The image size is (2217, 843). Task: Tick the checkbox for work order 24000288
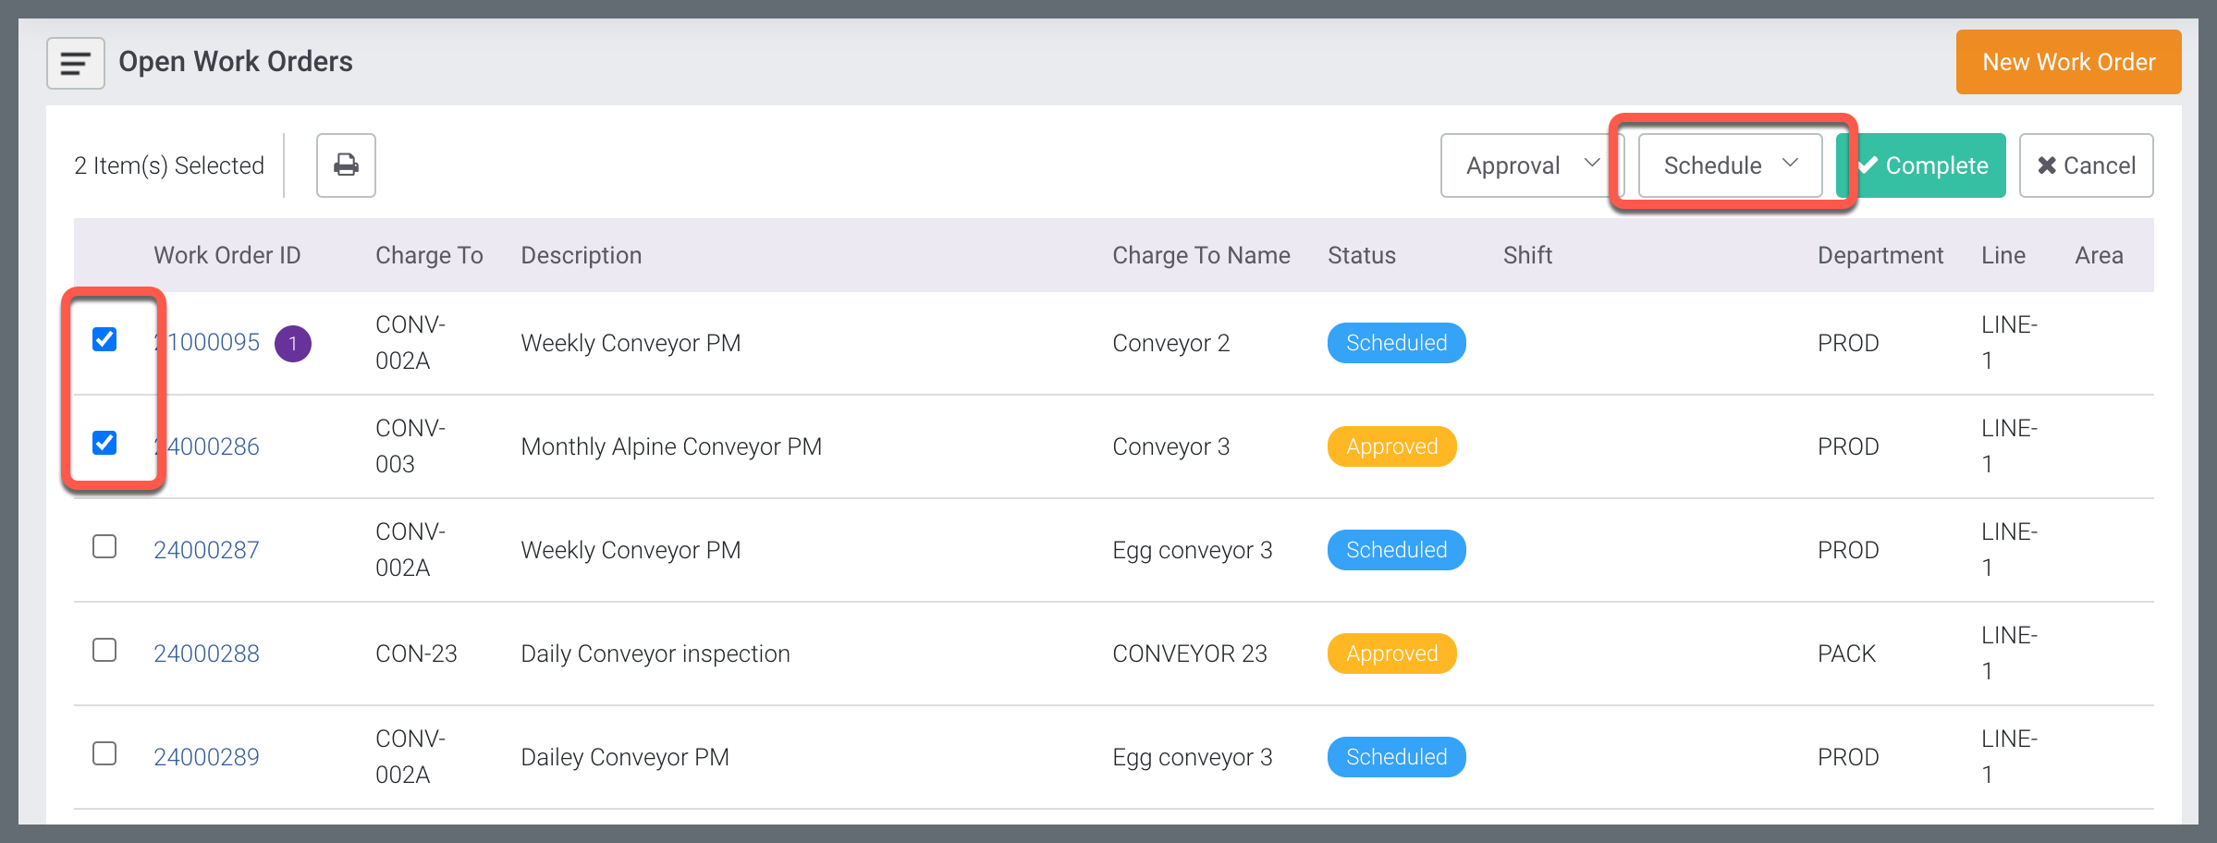104,650
